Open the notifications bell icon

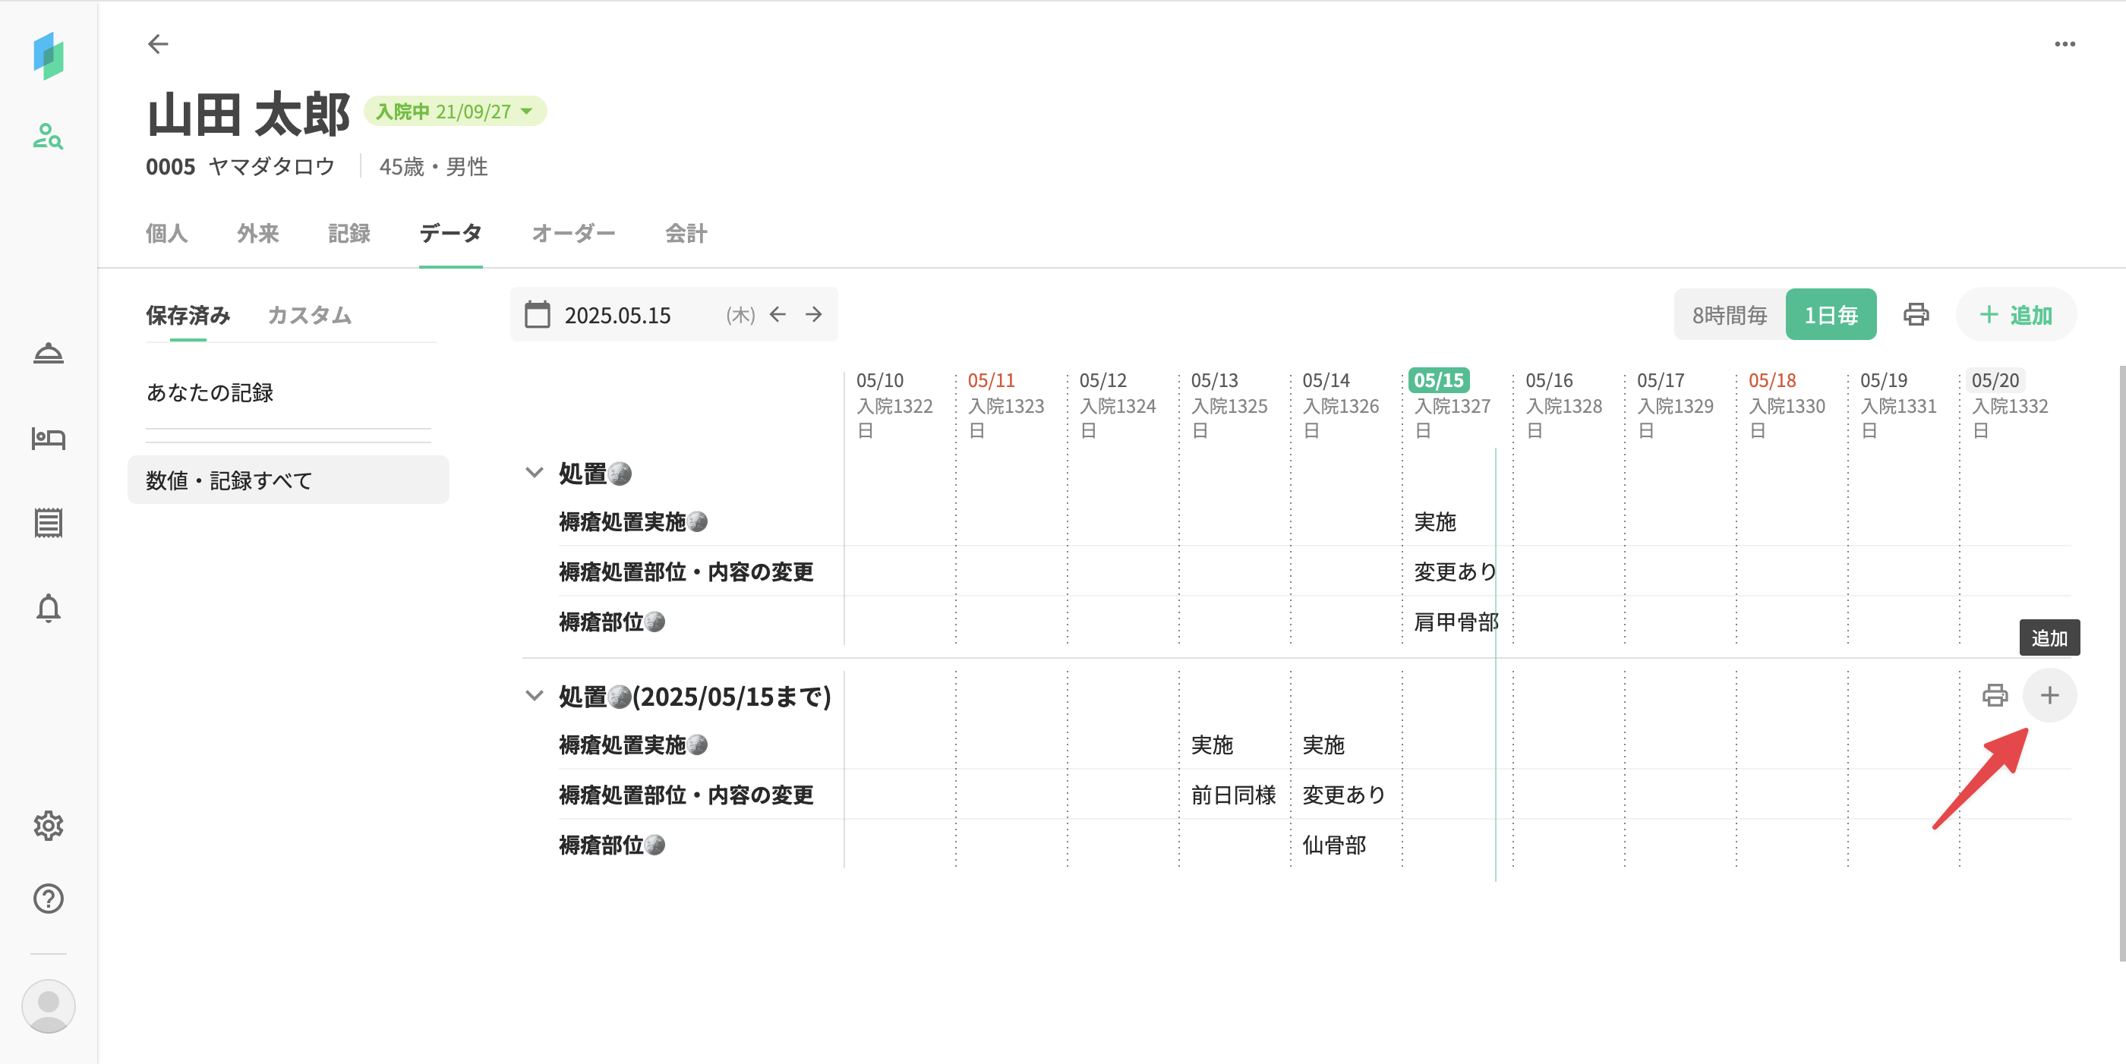[x=48, y=608]
